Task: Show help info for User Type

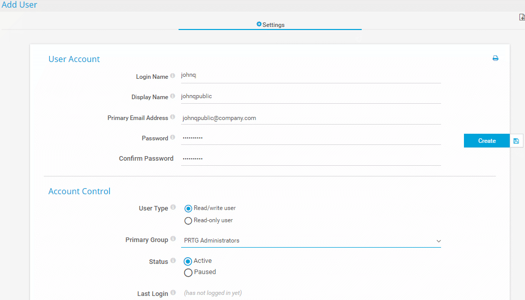Action: point(173,207)
